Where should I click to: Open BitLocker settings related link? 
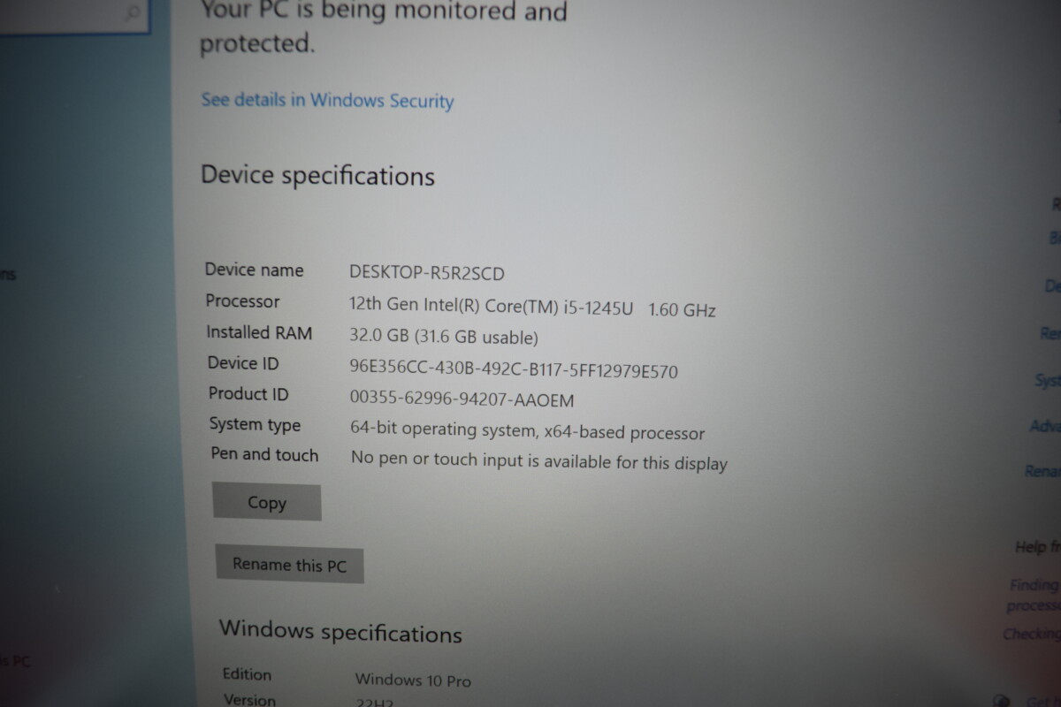click(1055, 239)
